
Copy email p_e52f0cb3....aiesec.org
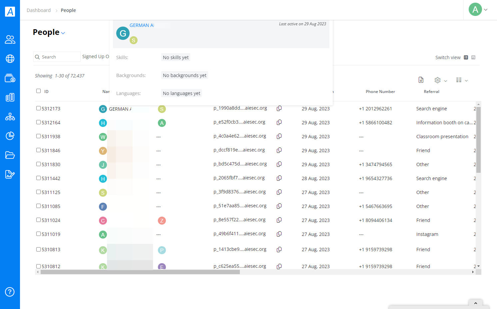pos(279,122)
